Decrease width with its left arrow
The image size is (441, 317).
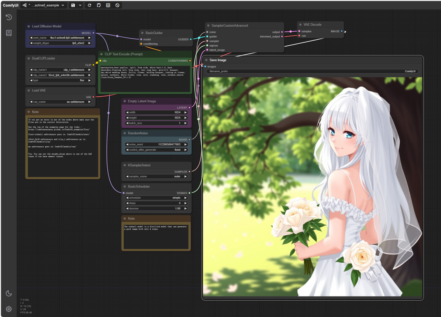point(127,112)
